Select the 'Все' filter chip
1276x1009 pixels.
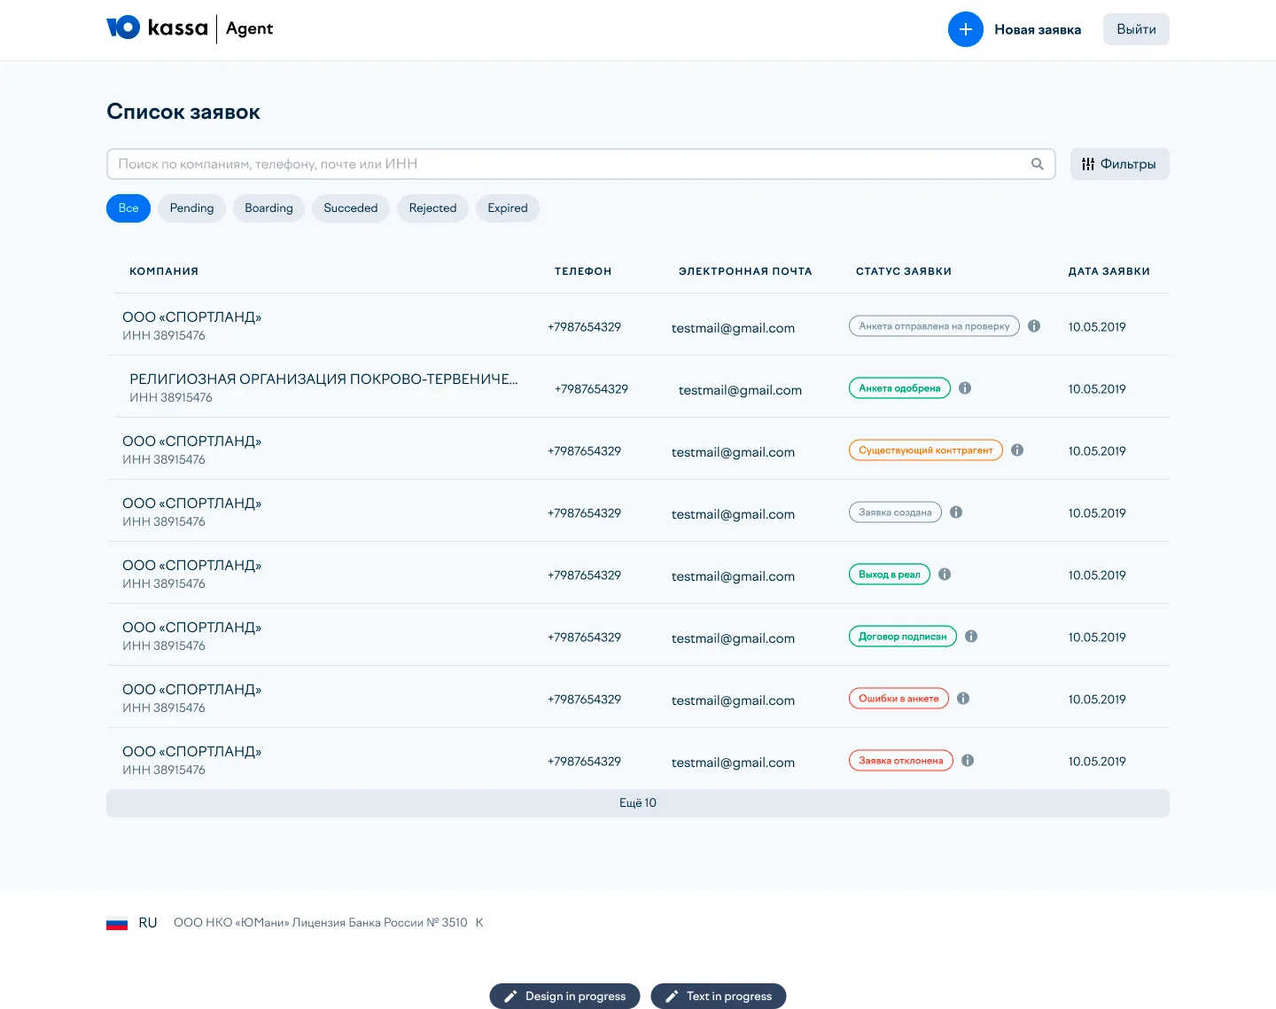pos(128,208)
